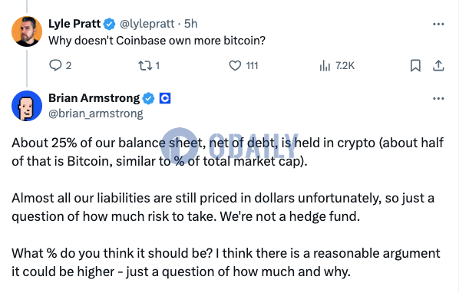Share Lyle Pratt's tweet
This screenshot has width=459, height=293.
[x=438, y=65]
